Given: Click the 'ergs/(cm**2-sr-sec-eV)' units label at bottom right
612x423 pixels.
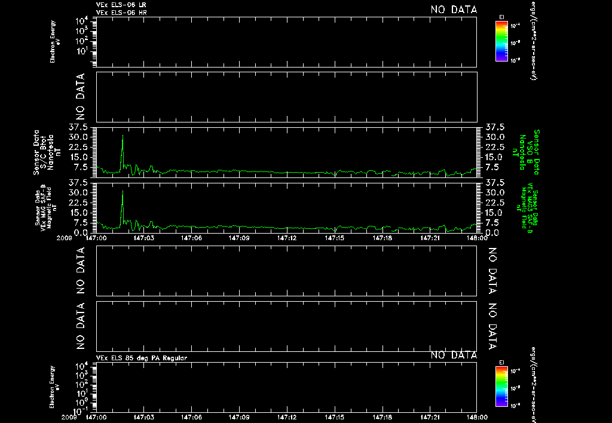Looking at the screenshot, I should coord(533,384).
